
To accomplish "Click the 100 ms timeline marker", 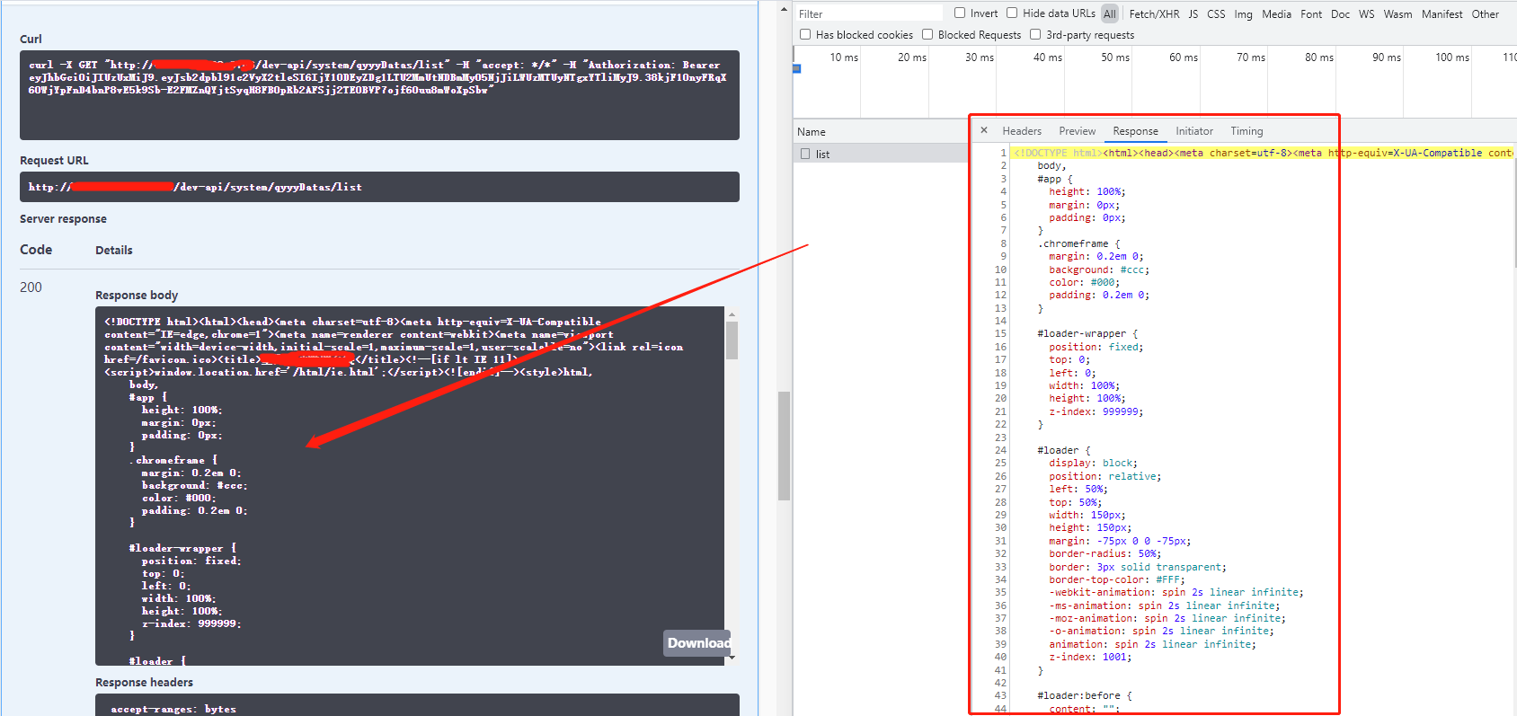I will tap(1452, 57).
